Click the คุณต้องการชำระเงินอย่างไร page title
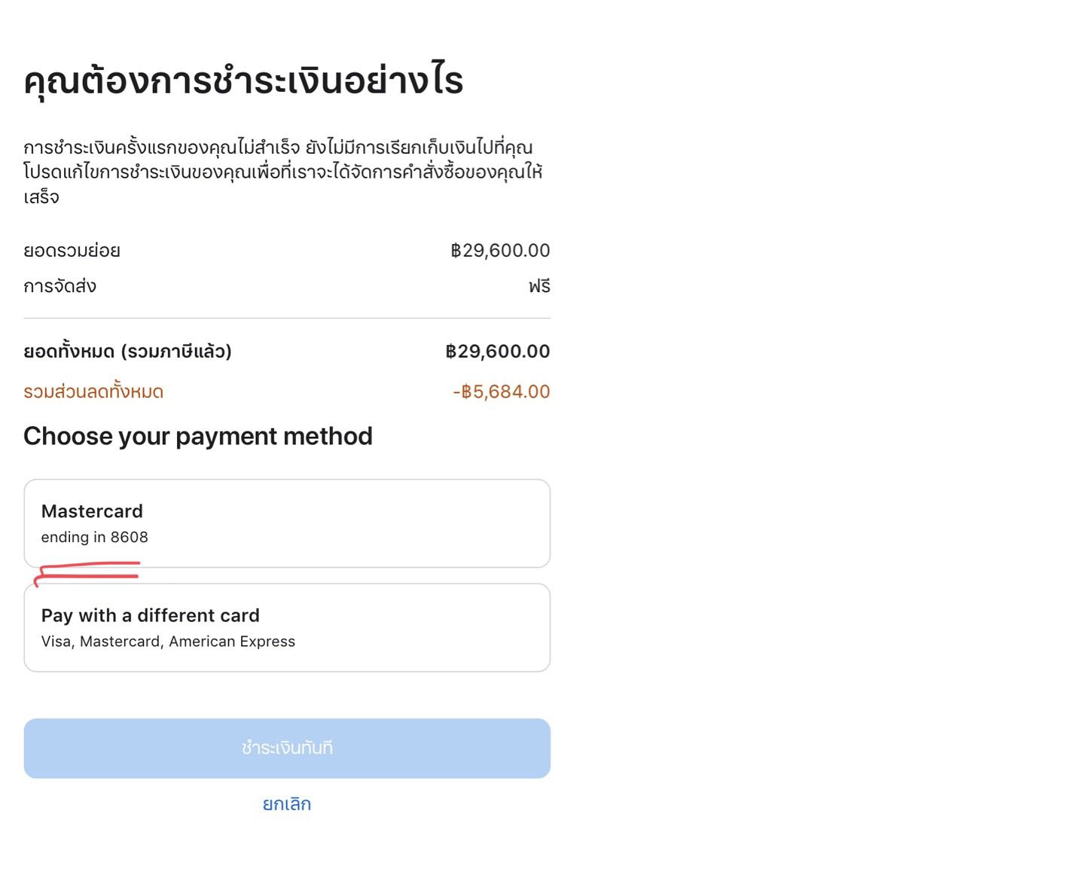The height and width of the screenshot is (872, 1065). pos(243,80)
